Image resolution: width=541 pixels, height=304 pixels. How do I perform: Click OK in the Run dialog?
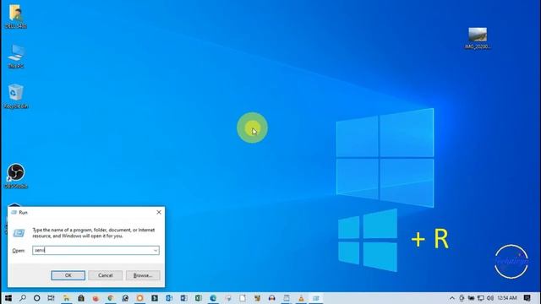pyautogui.click(x=68, y=275)
